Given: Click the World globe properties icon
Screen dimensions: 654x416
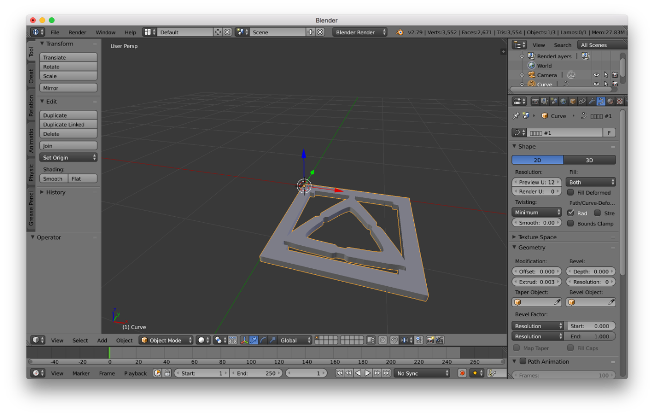Looking at the screenshot, I should (563, 102).
